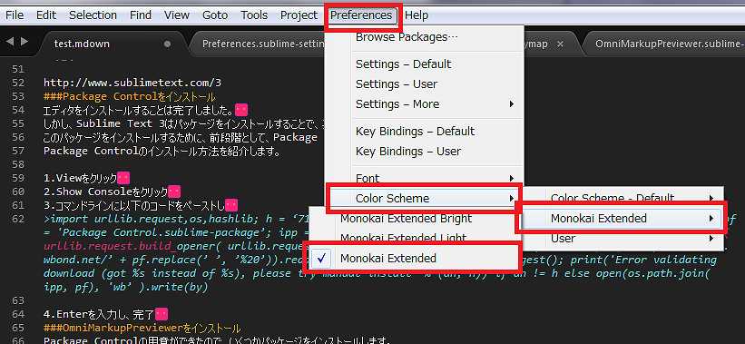Click the sublimetext.com/3 URL line
This screenshot has height=344, width=745.
click(x=132, y=83)
